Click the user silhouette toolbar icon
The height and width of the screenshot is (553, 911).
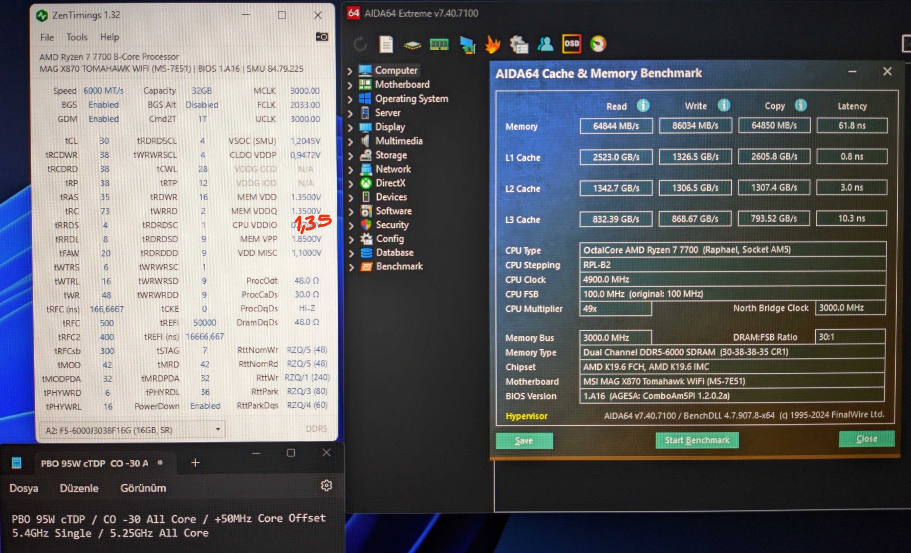[546, 45]
